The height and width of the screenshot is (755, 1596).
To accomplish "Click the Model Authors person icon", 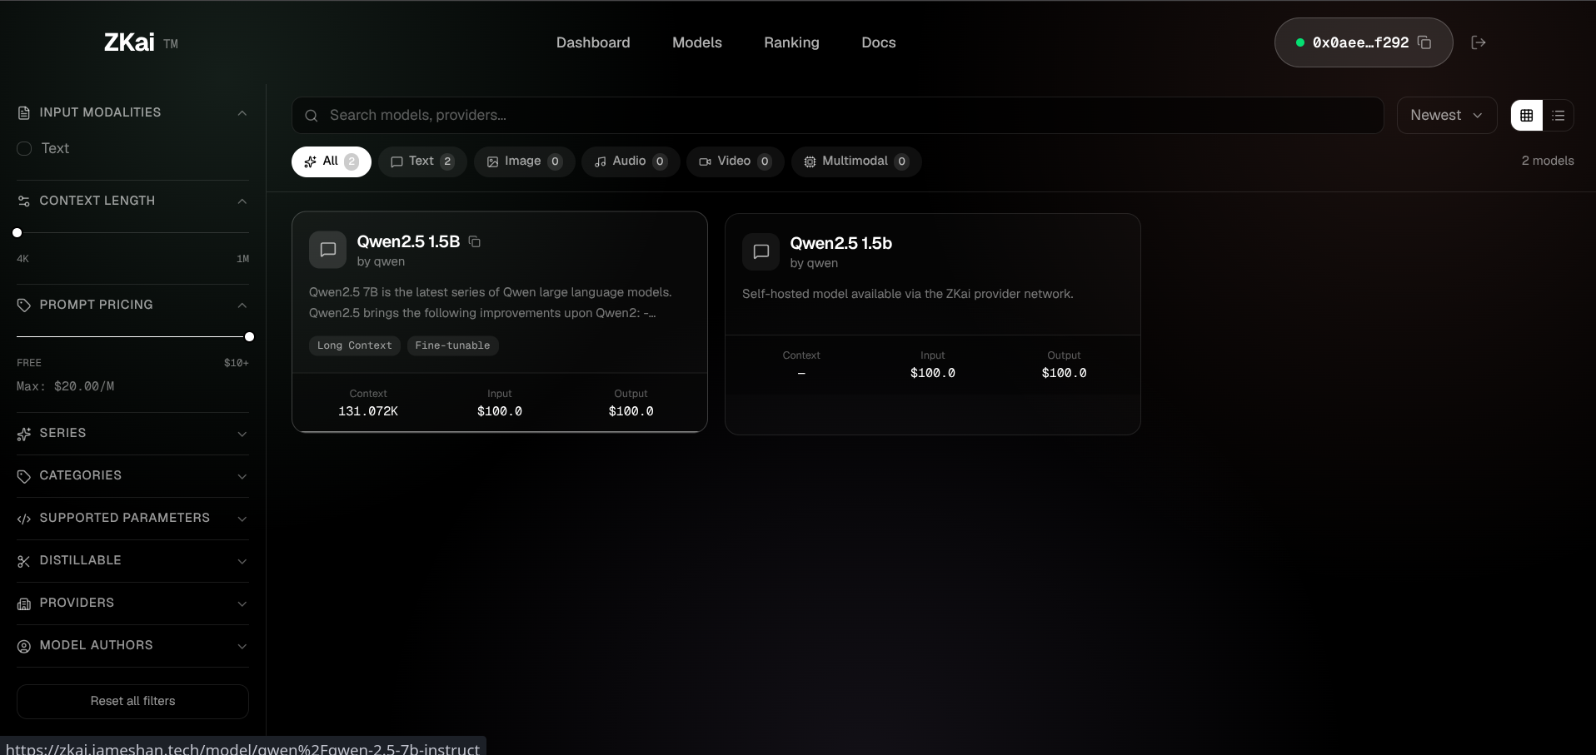I will (24, 646).
